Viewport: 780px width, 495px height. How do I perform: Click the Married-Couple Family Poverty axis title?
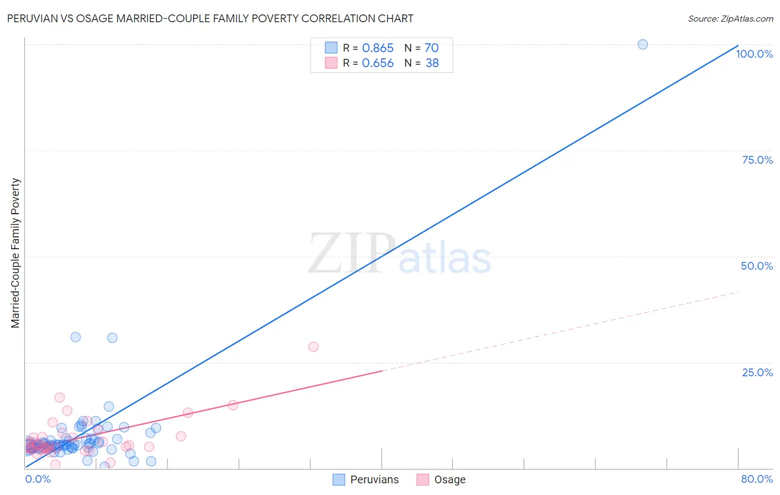[x=16, y=253]
